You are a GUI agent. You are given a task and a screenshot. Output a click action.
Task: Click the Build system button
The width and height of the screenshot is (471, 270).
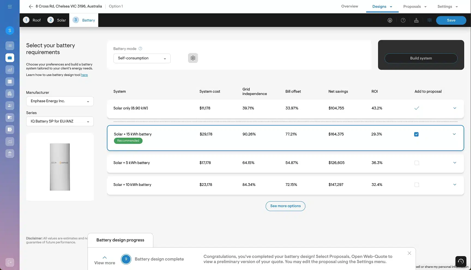tap(421, 58)
